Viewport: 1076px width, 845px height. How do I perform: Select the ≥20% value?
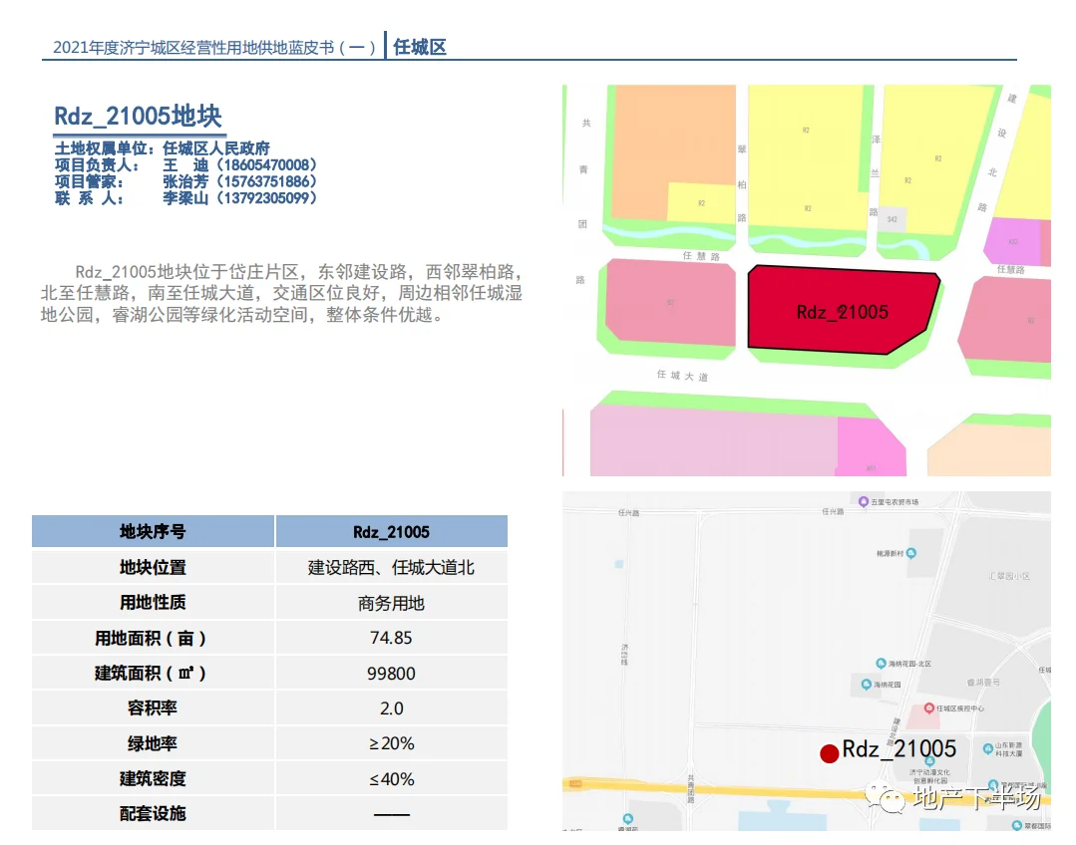[x=391, y=743]
